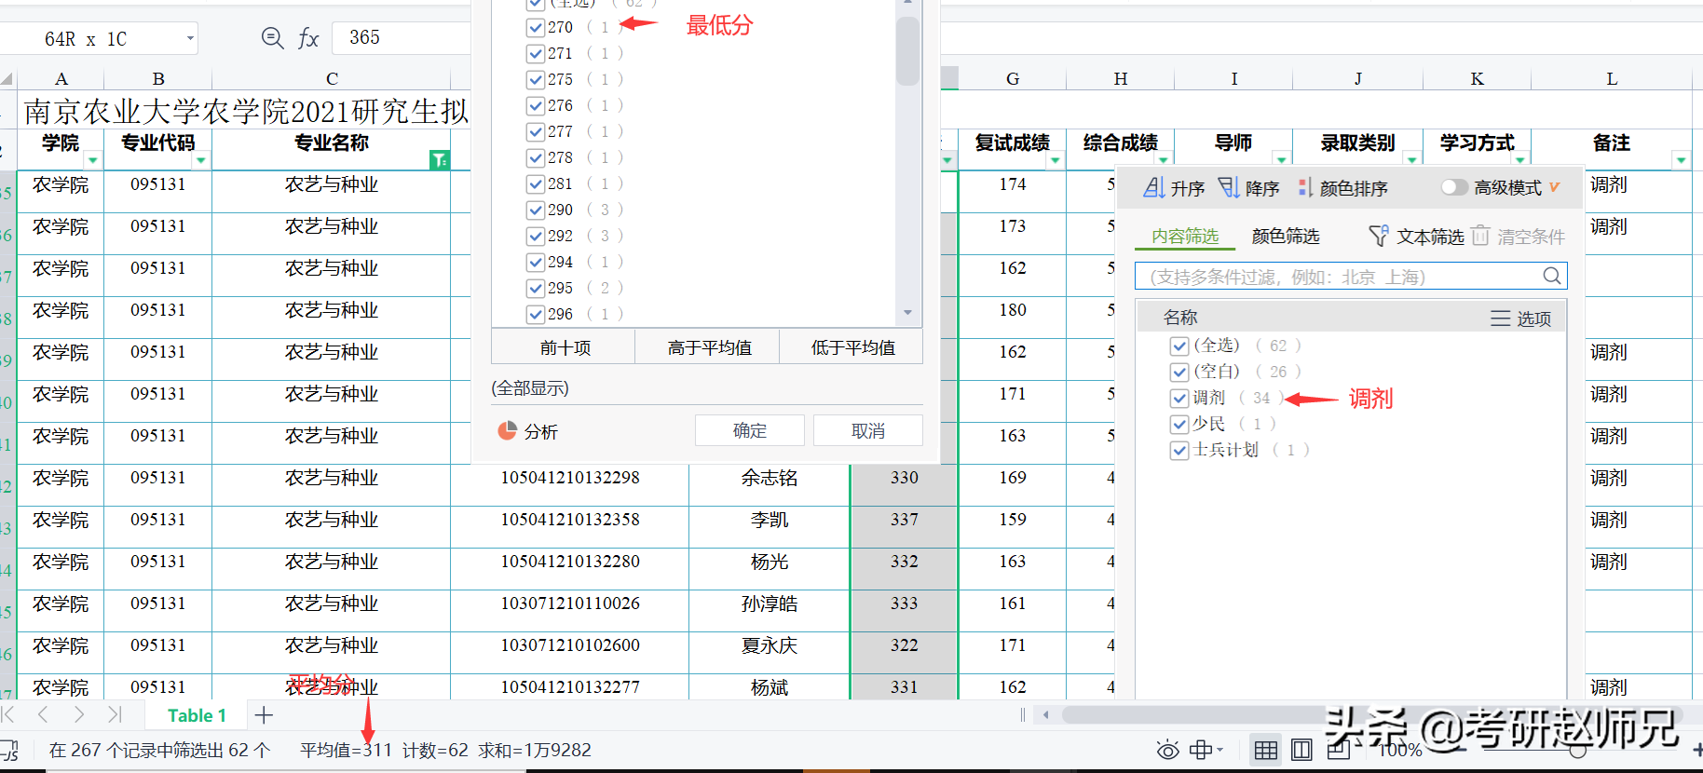Click the search magnifier in filter search box
The height and width of the screenshot is (773, 1703).
coord(1551,276)
